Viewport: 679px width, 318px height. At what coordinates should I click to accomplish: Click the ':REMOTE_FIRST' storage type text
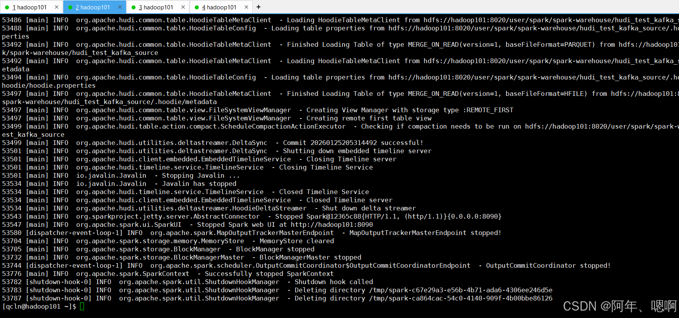coord(488,110)
